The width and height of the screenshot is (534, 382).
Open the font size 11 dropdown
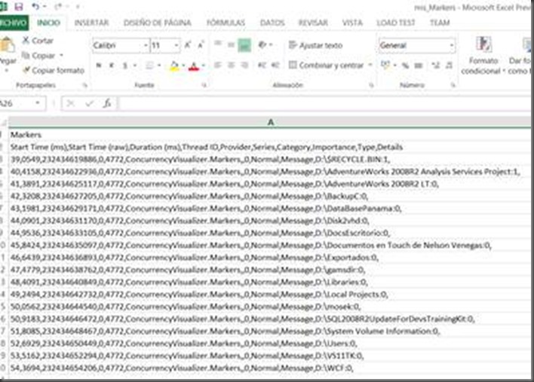coord(176,45)
